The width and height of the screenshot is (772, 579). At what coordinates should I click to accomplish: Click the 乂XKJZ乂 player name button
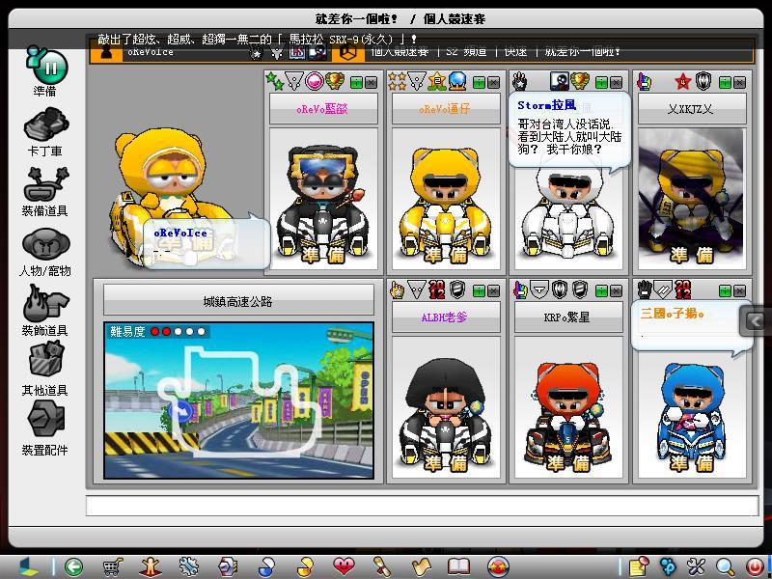[692, 109]
